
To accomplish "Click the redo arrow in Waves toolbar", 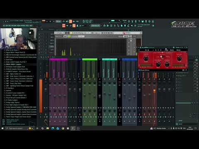I will click(x=148, y=50).
